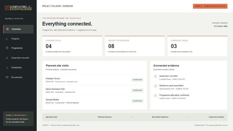233x131 pixels.
Task: Click check icon beside Handover pack assembled
Action: pyautogui.click(x=155, y=86)
